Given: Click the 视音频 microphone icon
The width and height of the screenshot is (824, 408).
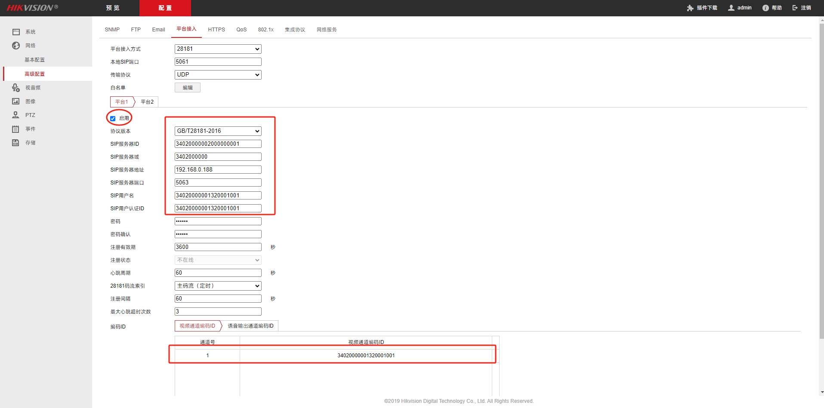Looking at the screenshot, I should point(16,88).
